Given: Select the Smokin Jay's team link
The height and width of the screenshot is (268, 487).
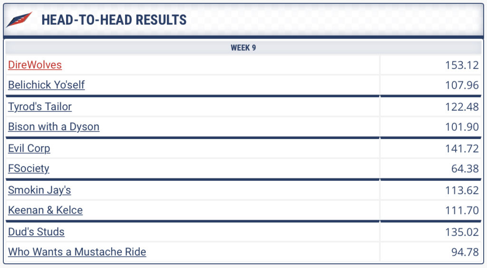Looking at the screenshot, I should (x=39, y=190).
